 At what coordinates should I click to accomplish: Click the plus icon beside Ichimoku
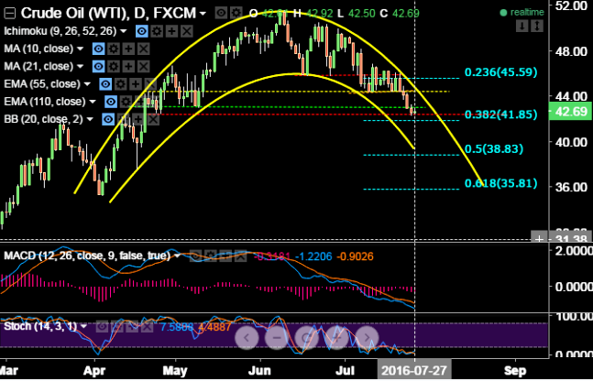[x=171, y=31]
